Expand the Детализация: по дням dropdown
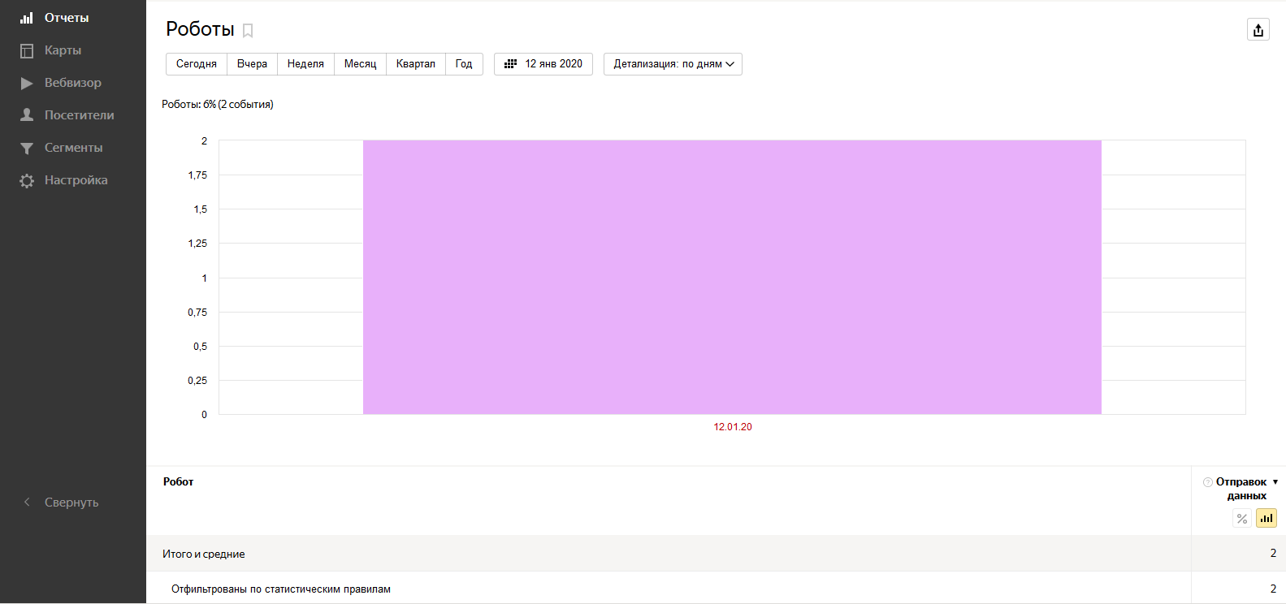Viewport: 1286px width, 604px height. tap(673, 64)
